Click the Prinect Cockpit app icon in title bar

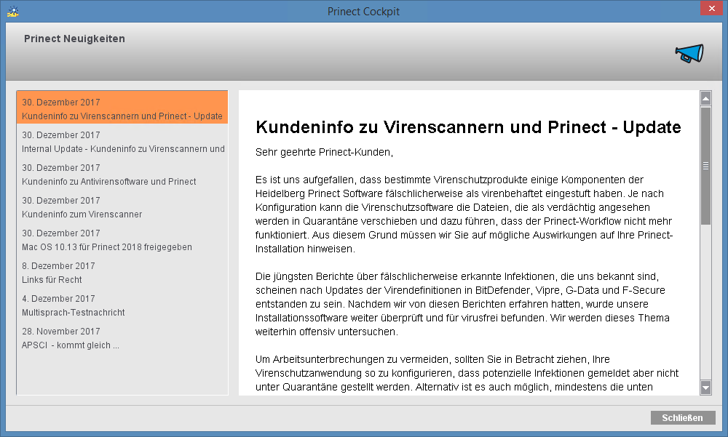pyautogui.click(x=13, y=11)
